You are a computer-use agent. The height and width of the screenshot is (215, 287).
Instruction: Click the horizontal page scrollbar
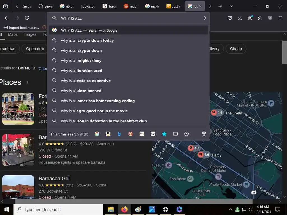[134, 201]
